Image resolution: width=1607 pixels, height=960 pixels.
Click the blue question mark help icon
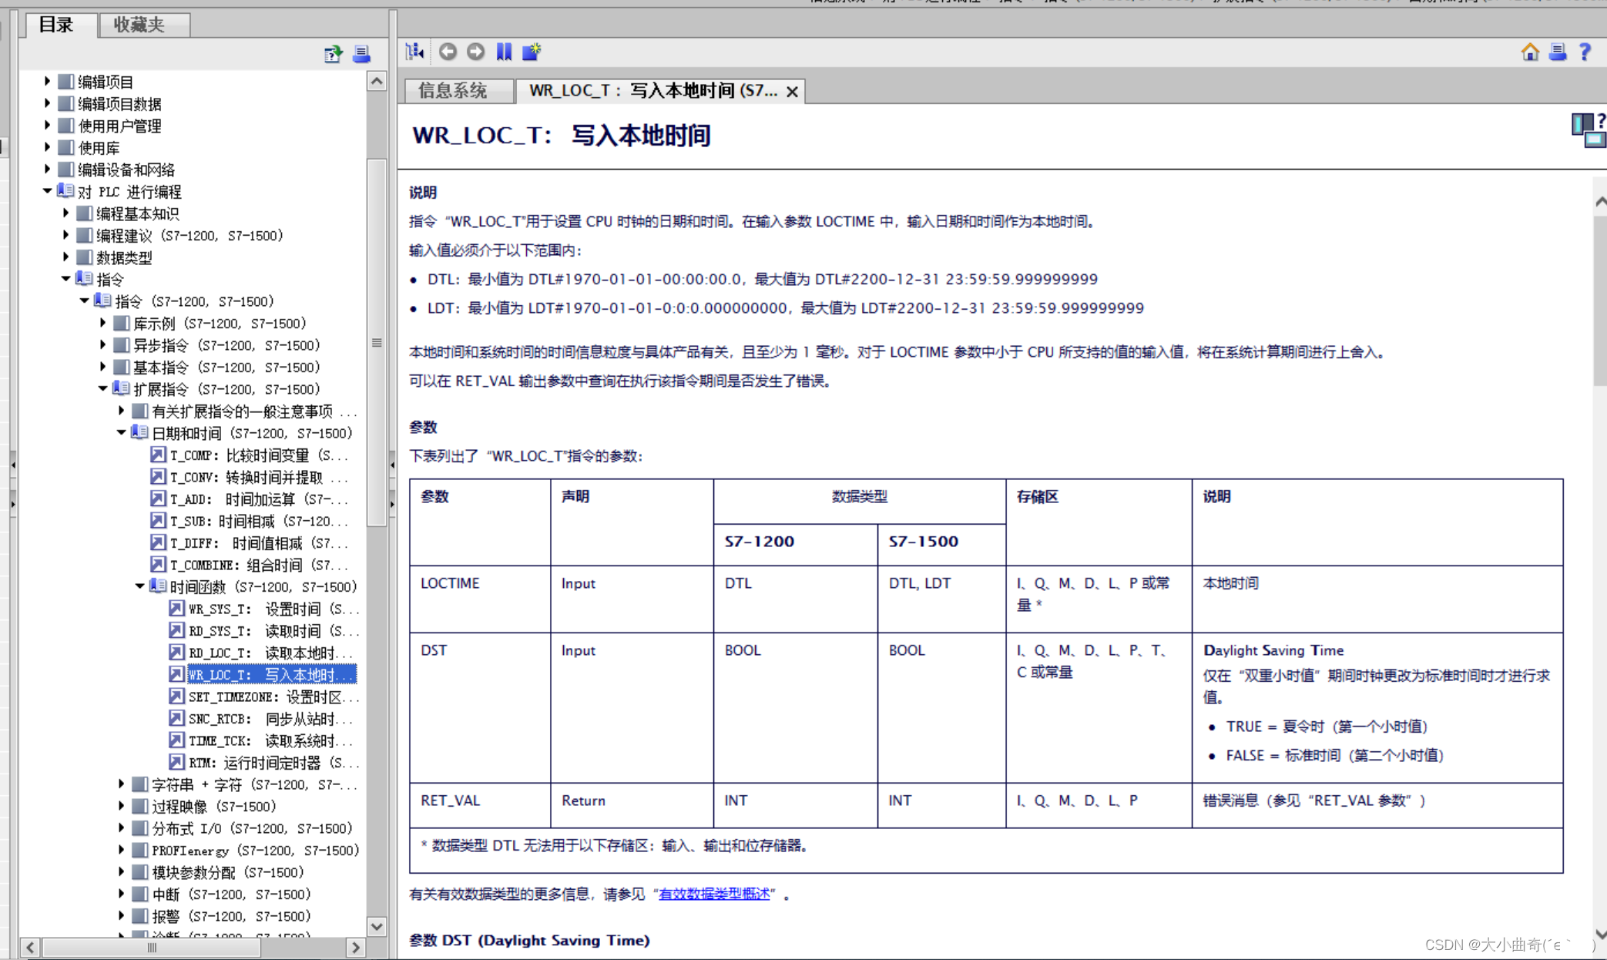[x=1585, y=52]
